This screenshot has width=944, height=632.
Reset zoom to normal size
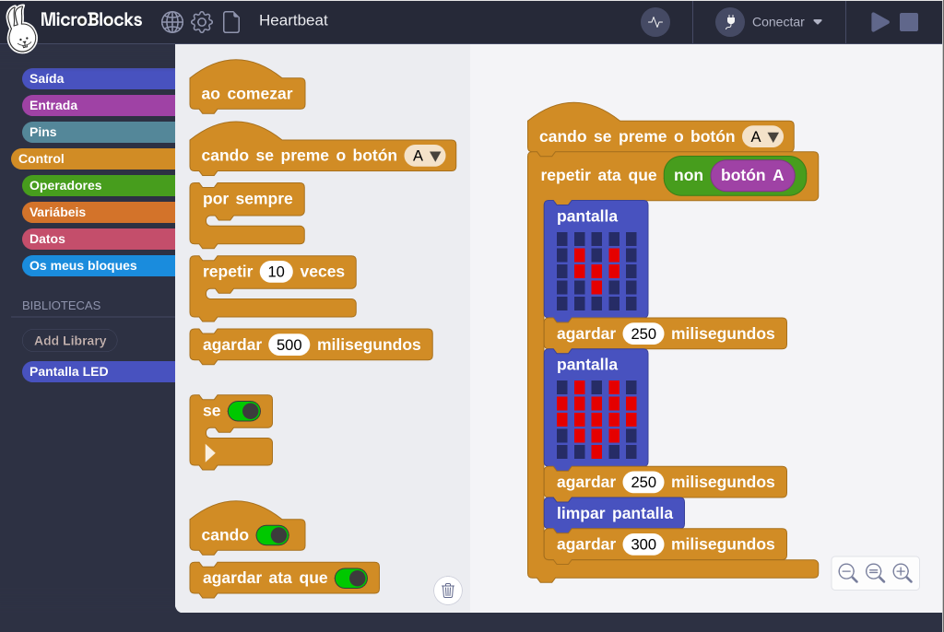point(875,573)
